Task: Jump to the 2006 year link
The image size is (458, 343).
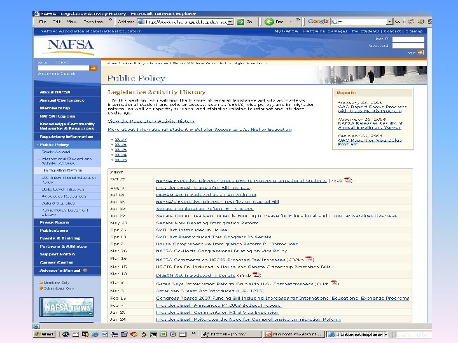Action: pos(121,145)
